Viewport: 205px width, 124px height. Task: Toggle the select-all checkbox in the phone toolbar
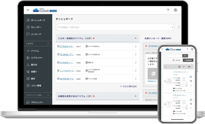[x=166, y=66]
